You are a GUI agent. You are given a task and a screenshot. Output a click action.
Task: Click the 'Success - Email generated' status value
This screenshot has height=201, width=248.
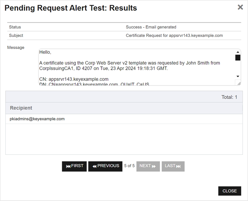pyautogui.click(x=151, y=27)
